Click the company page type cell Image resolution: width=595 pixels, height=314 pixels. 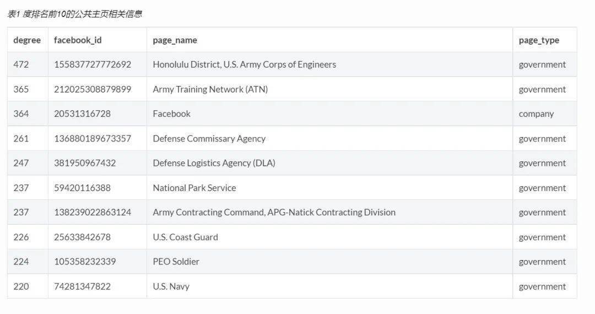pyautogui.click(x=536, y=113)
